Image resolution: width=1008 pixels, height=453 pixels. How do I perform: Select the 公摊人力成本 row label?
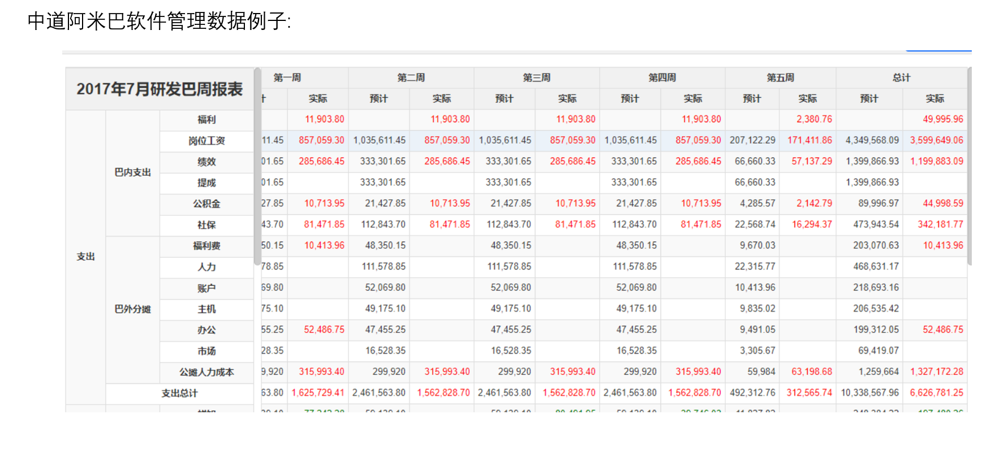pos(206,372)
